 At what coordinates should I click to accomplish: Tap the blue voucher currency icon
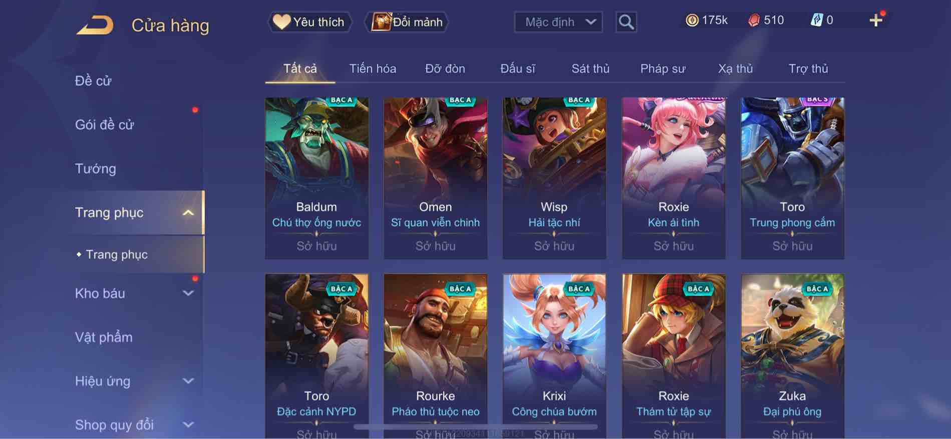tap(816, 20)
